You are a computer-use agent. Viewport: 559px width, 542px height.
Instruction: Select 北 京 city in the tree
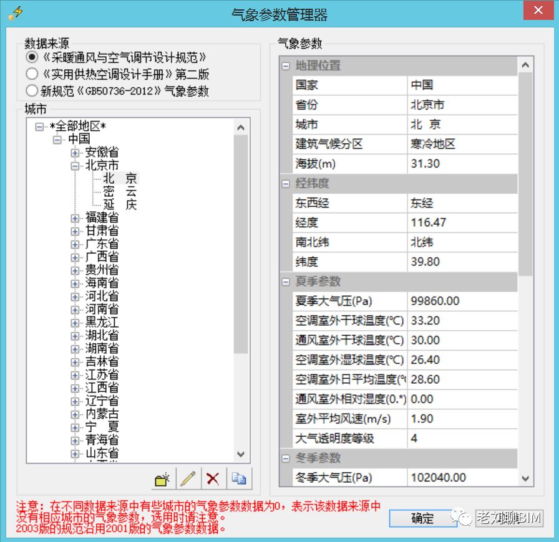[120, 178]
